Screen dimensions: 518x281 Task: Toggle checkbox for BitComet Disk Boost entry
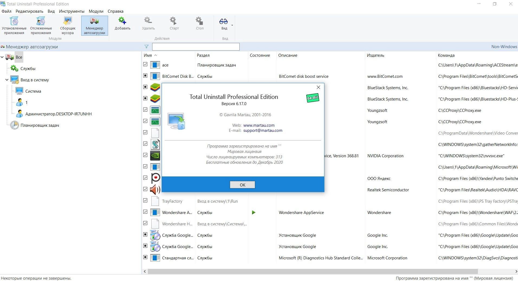[145, 76]
